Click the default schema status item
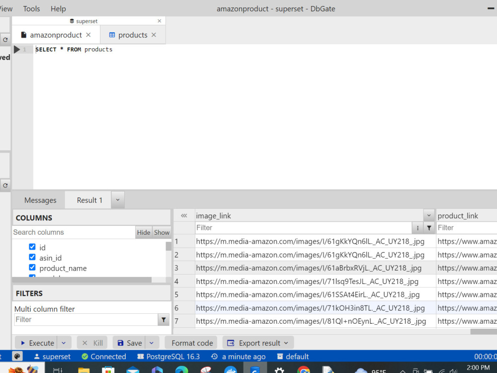 coord(293,357)
